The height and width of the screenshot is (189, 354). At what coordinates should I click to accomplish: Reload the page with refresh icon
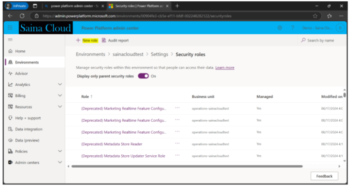point(22,16)
